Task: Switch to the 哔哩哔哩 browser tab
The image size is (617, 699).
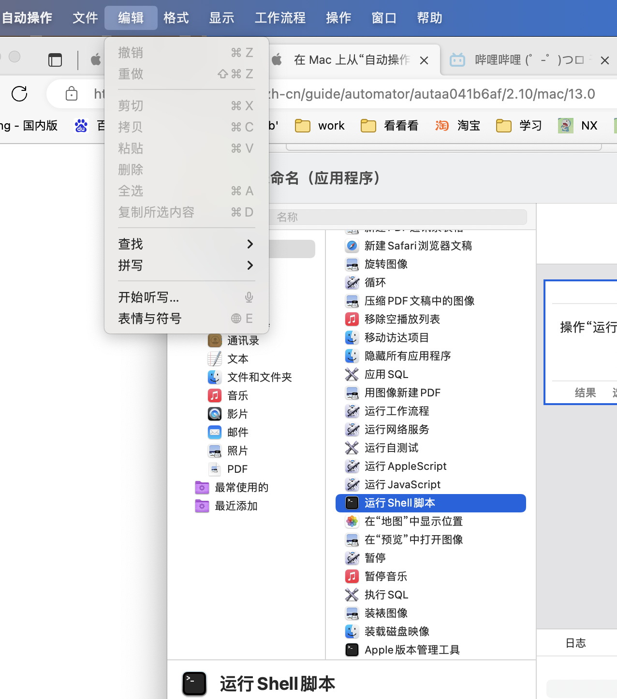Action: point(522,60)
